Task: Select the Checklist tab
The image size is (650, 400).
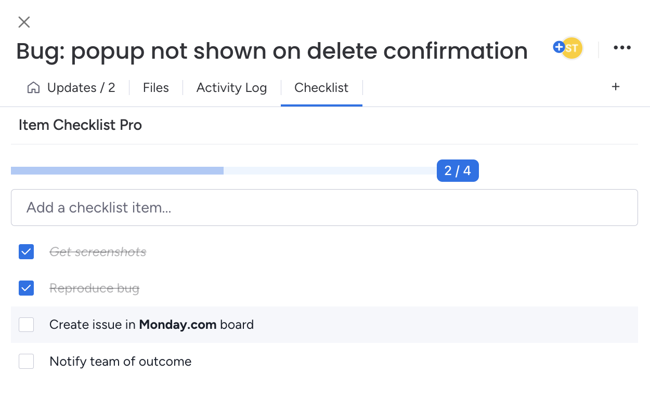Action: (x=321, y=88)
